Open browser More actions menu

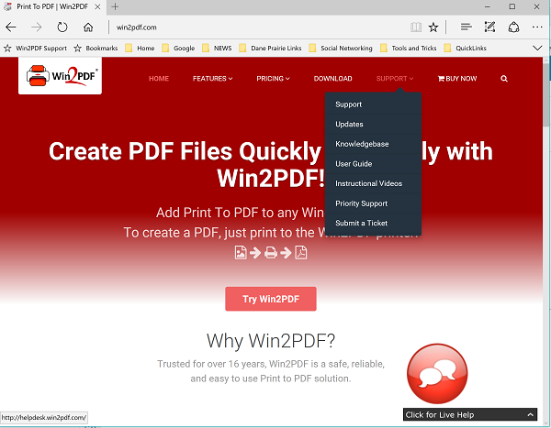click(537, 27)
